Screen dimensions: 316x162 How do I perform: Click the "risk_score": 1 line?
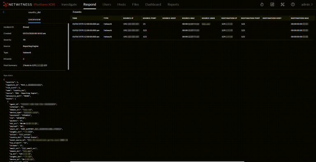pyautogui.click(x=13, y=88)
